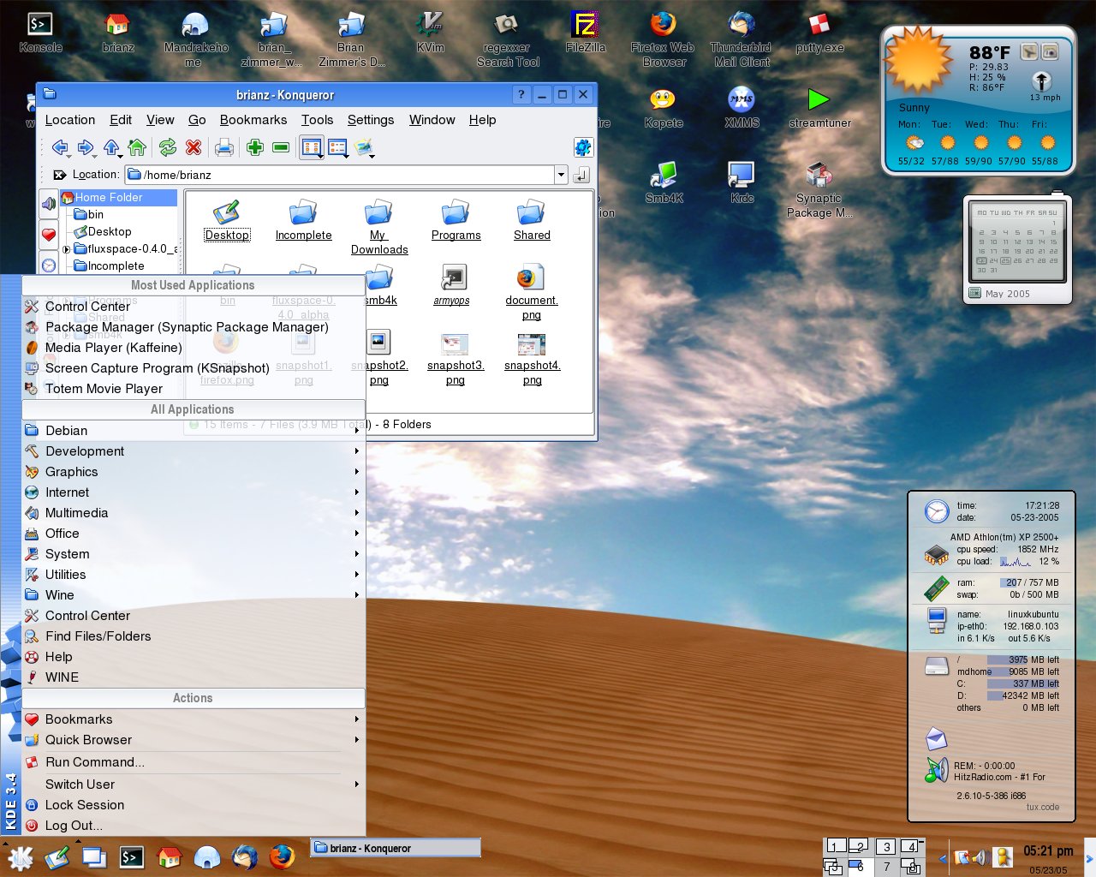This screenshot has height=877, width=1096.
Task: Open the Bookmarks menu in Konqueror
Action: (x=253, y=120)
